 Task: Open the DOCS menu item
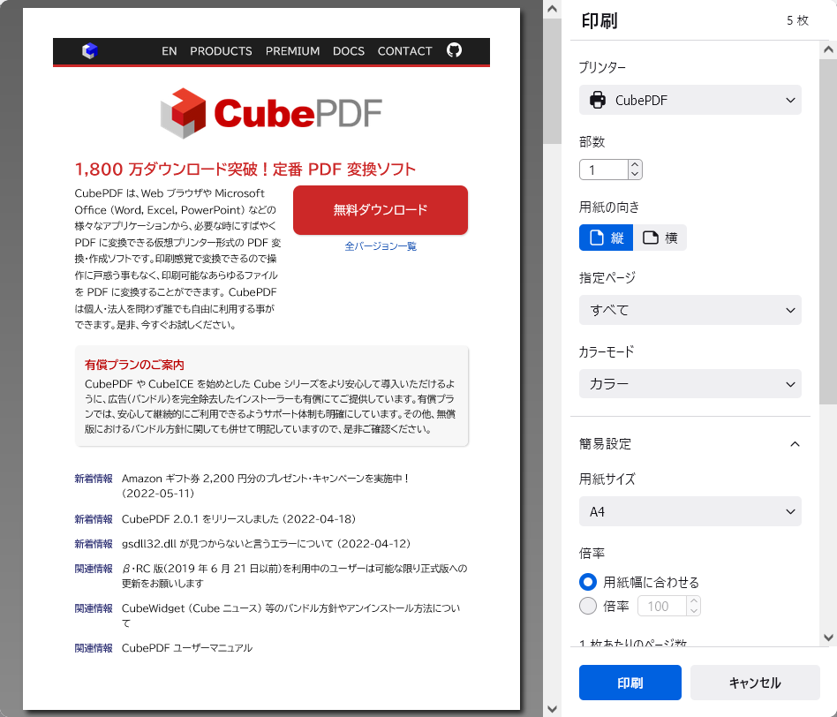(x=349, y=50)
